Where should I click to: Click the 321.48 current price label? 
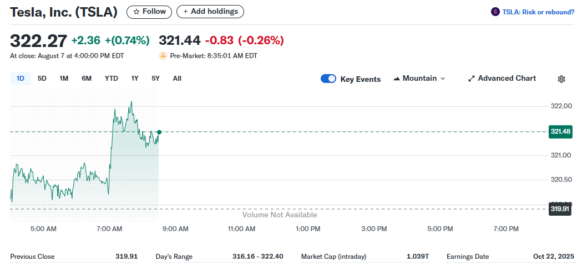point(560,132)
